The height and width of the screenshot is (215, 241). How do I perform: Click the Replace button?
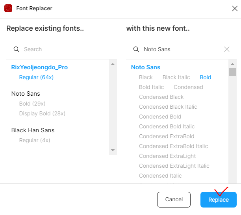[x=219, y=200]
